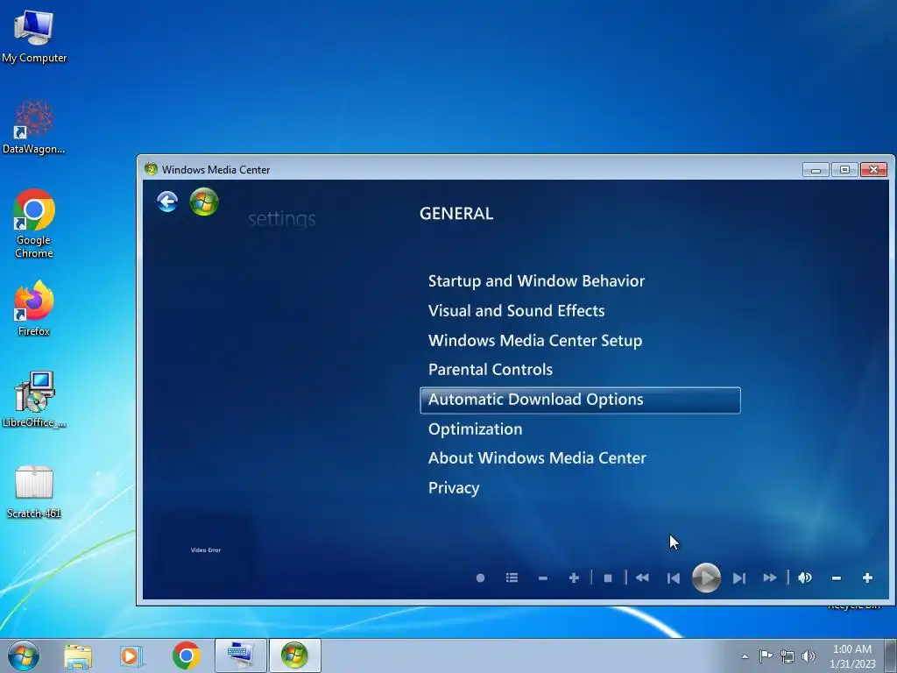Open the system volume tray icon
Image resolution: width=897 pixels, height=673 pixels.
tap(809, 656)
